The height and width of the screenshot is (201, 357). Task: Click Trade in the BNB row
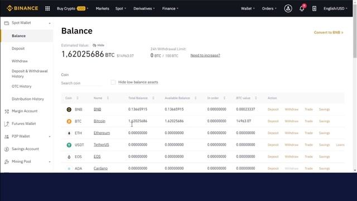point(308,109)
